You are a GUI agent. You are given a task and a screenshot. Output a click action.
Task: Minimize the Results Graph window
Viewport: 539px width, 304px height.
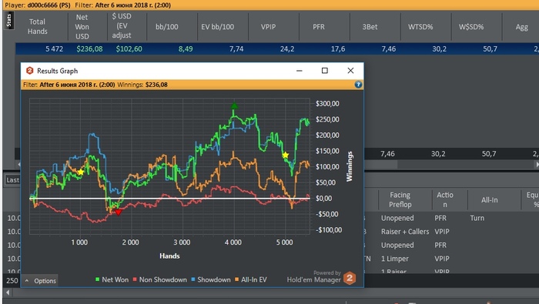tap(299, 70)
